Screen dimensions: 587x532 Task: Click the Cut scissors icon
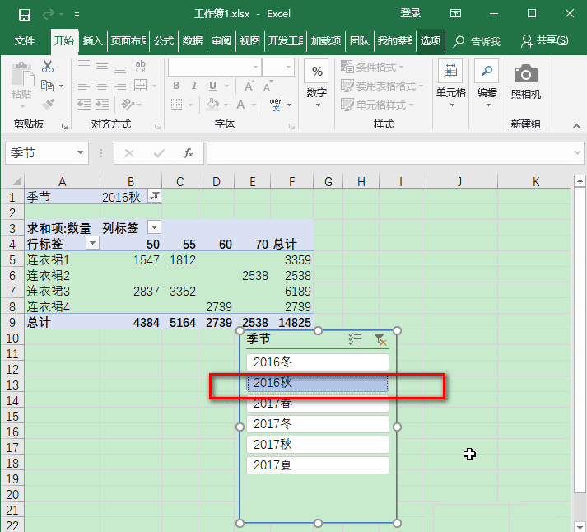click(47, 66)
